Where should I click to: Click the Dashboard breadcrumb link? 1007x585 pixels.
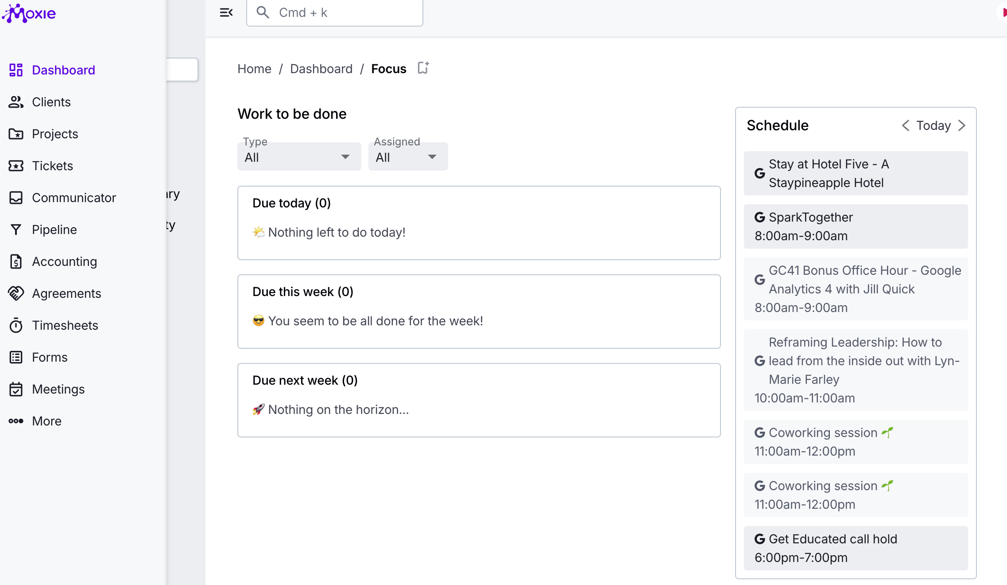321,69
